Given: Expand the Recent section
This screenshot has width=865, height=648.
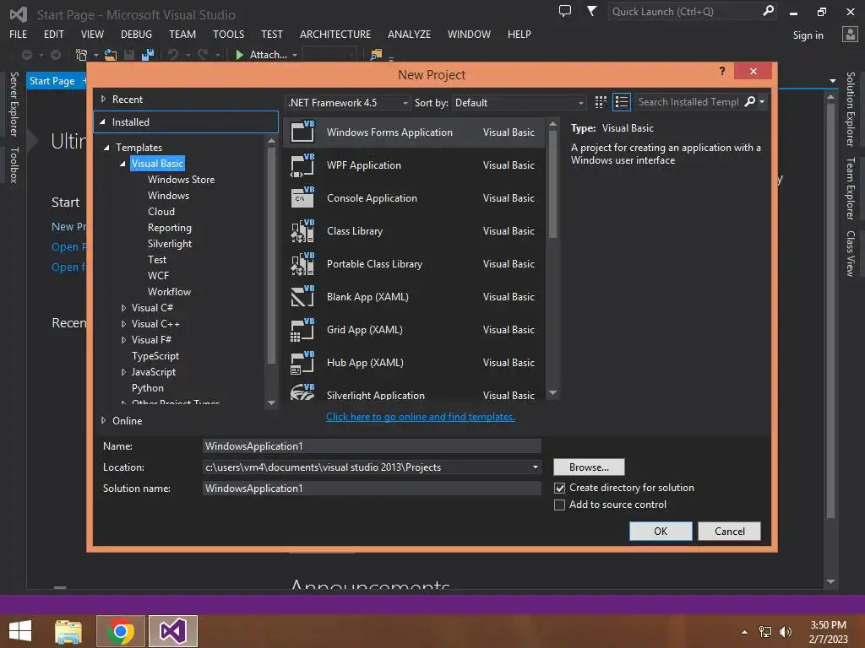Looking at the screenshot, I should (103, 100).
